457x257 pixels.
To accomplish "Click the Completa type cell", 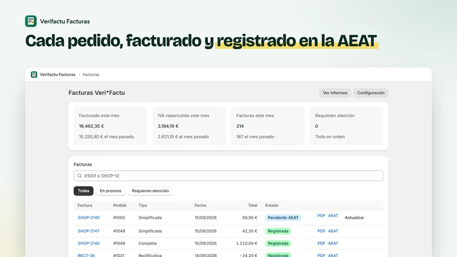I will point(147,243).
